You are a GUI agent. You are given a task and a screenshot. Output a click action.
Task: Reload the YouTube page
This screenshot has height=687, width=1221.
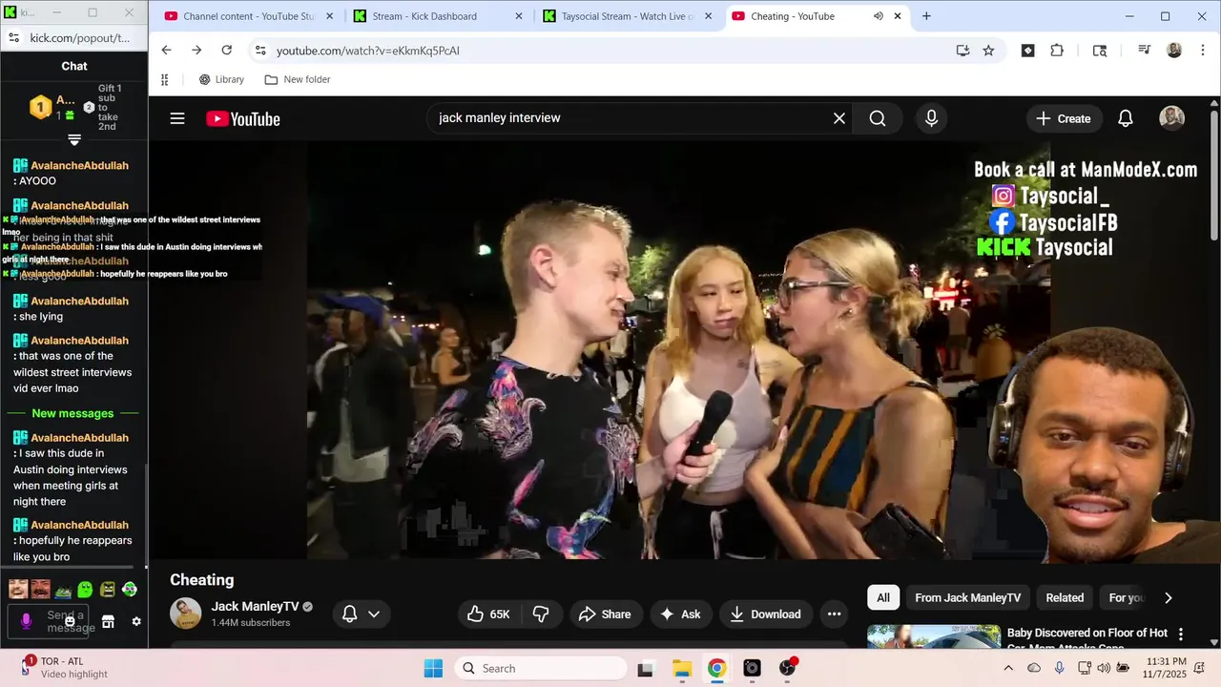(x=226, y=51)
